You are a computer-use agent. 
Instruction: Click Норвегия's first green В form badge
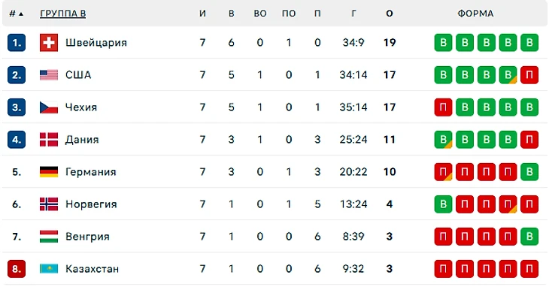pos(443,204)
